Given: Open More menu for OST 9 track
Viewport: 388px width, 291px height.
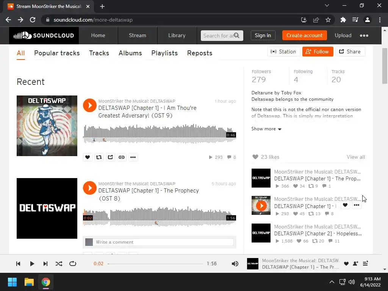Looking at the screenshot, I should (133, 157).
